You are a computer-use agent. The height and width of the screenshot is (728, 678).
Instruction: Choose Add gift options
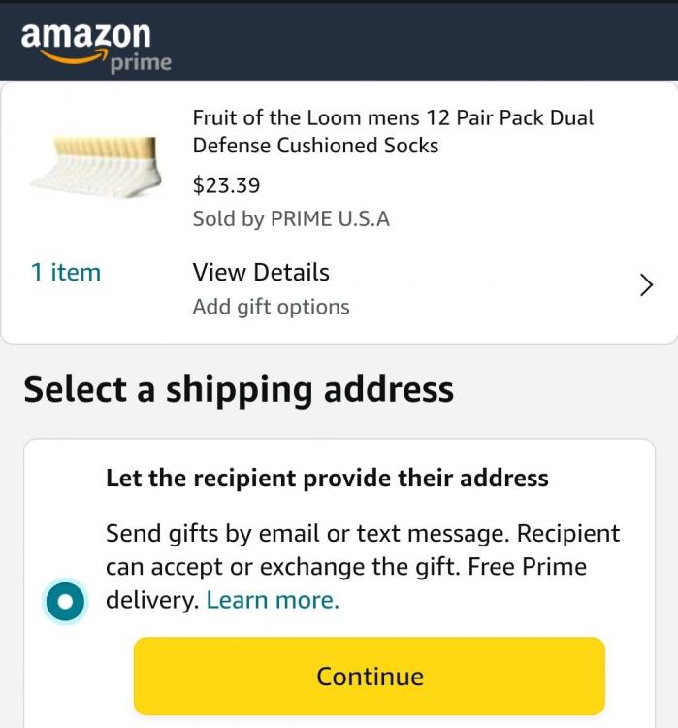click(x=271, y=307)
